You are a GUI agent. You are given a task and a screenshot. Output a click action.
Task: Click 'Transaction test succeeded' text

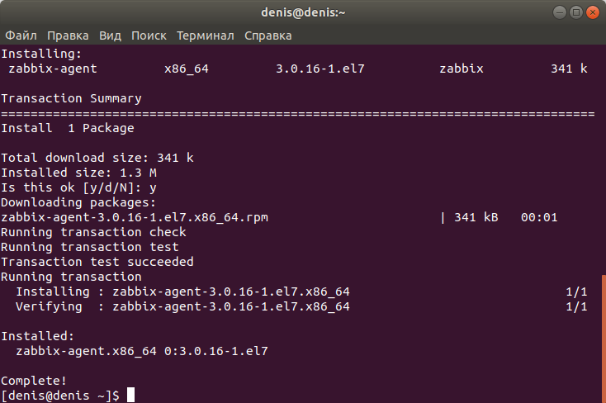point(97,262)
